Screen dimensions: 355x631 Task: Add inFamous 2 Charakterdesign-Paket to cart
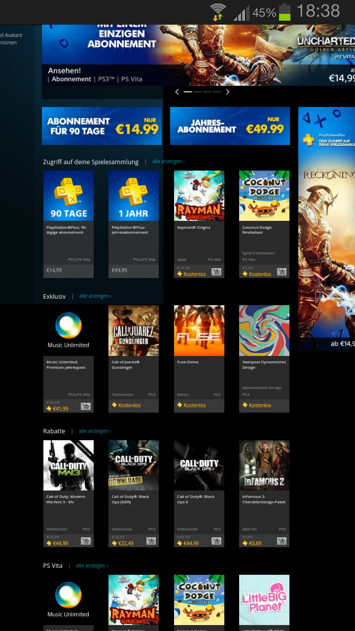[282, 541]
